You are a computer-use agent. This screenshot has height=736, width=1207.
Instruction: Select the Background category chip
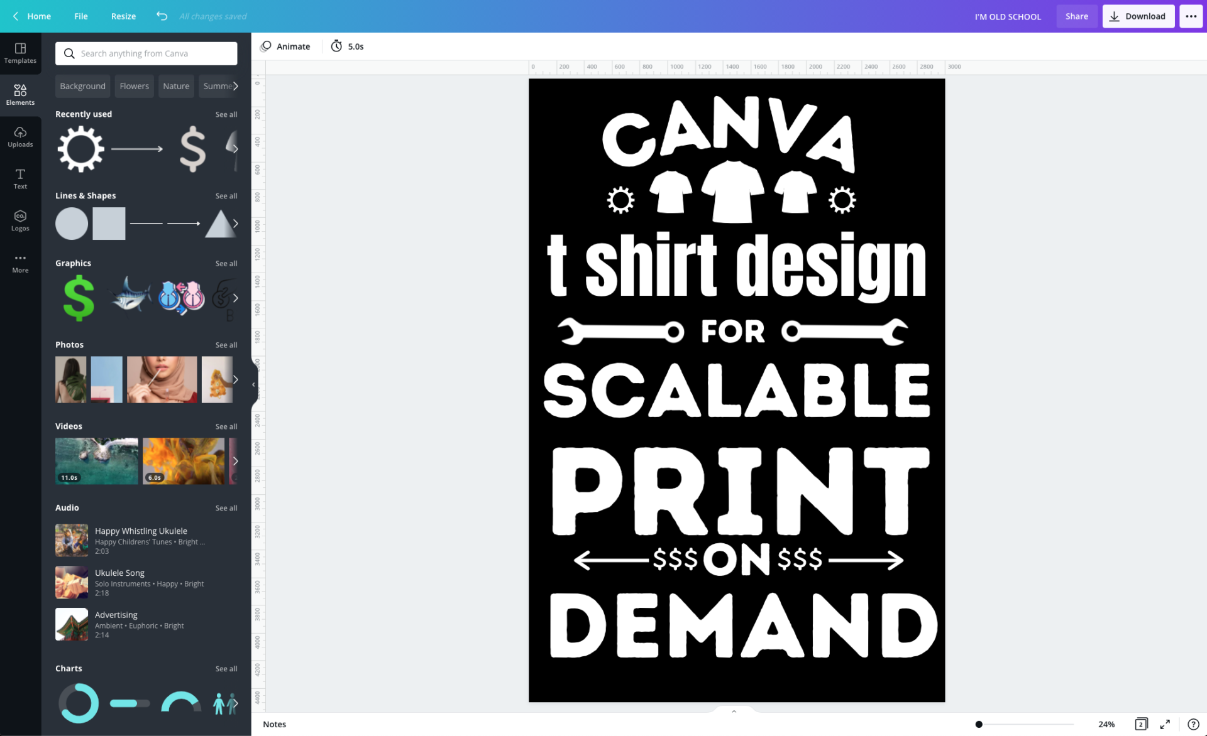(x=82, y=86)
